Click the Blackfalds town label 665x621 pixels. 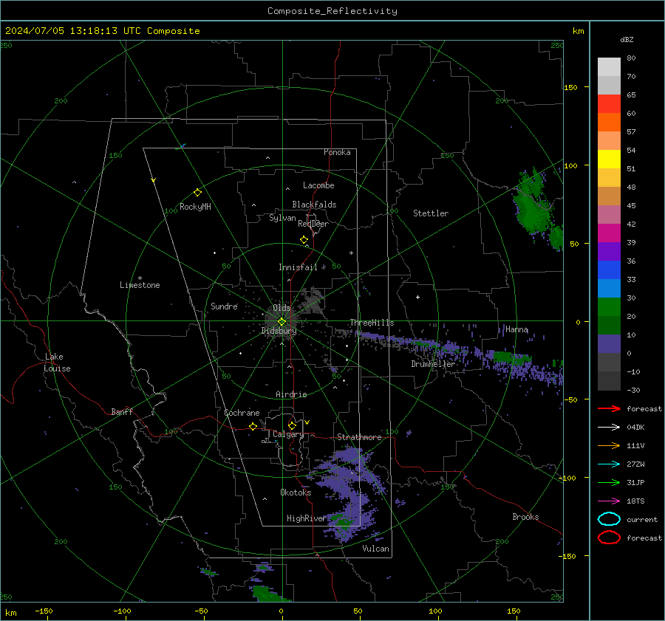pos(314,205)
